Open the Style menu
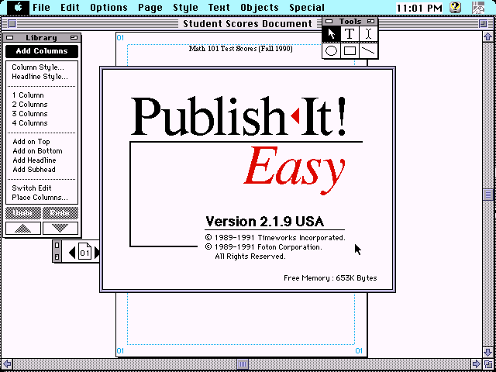The height and width of the screenshot is (372, 496). (x=185, y=7)
